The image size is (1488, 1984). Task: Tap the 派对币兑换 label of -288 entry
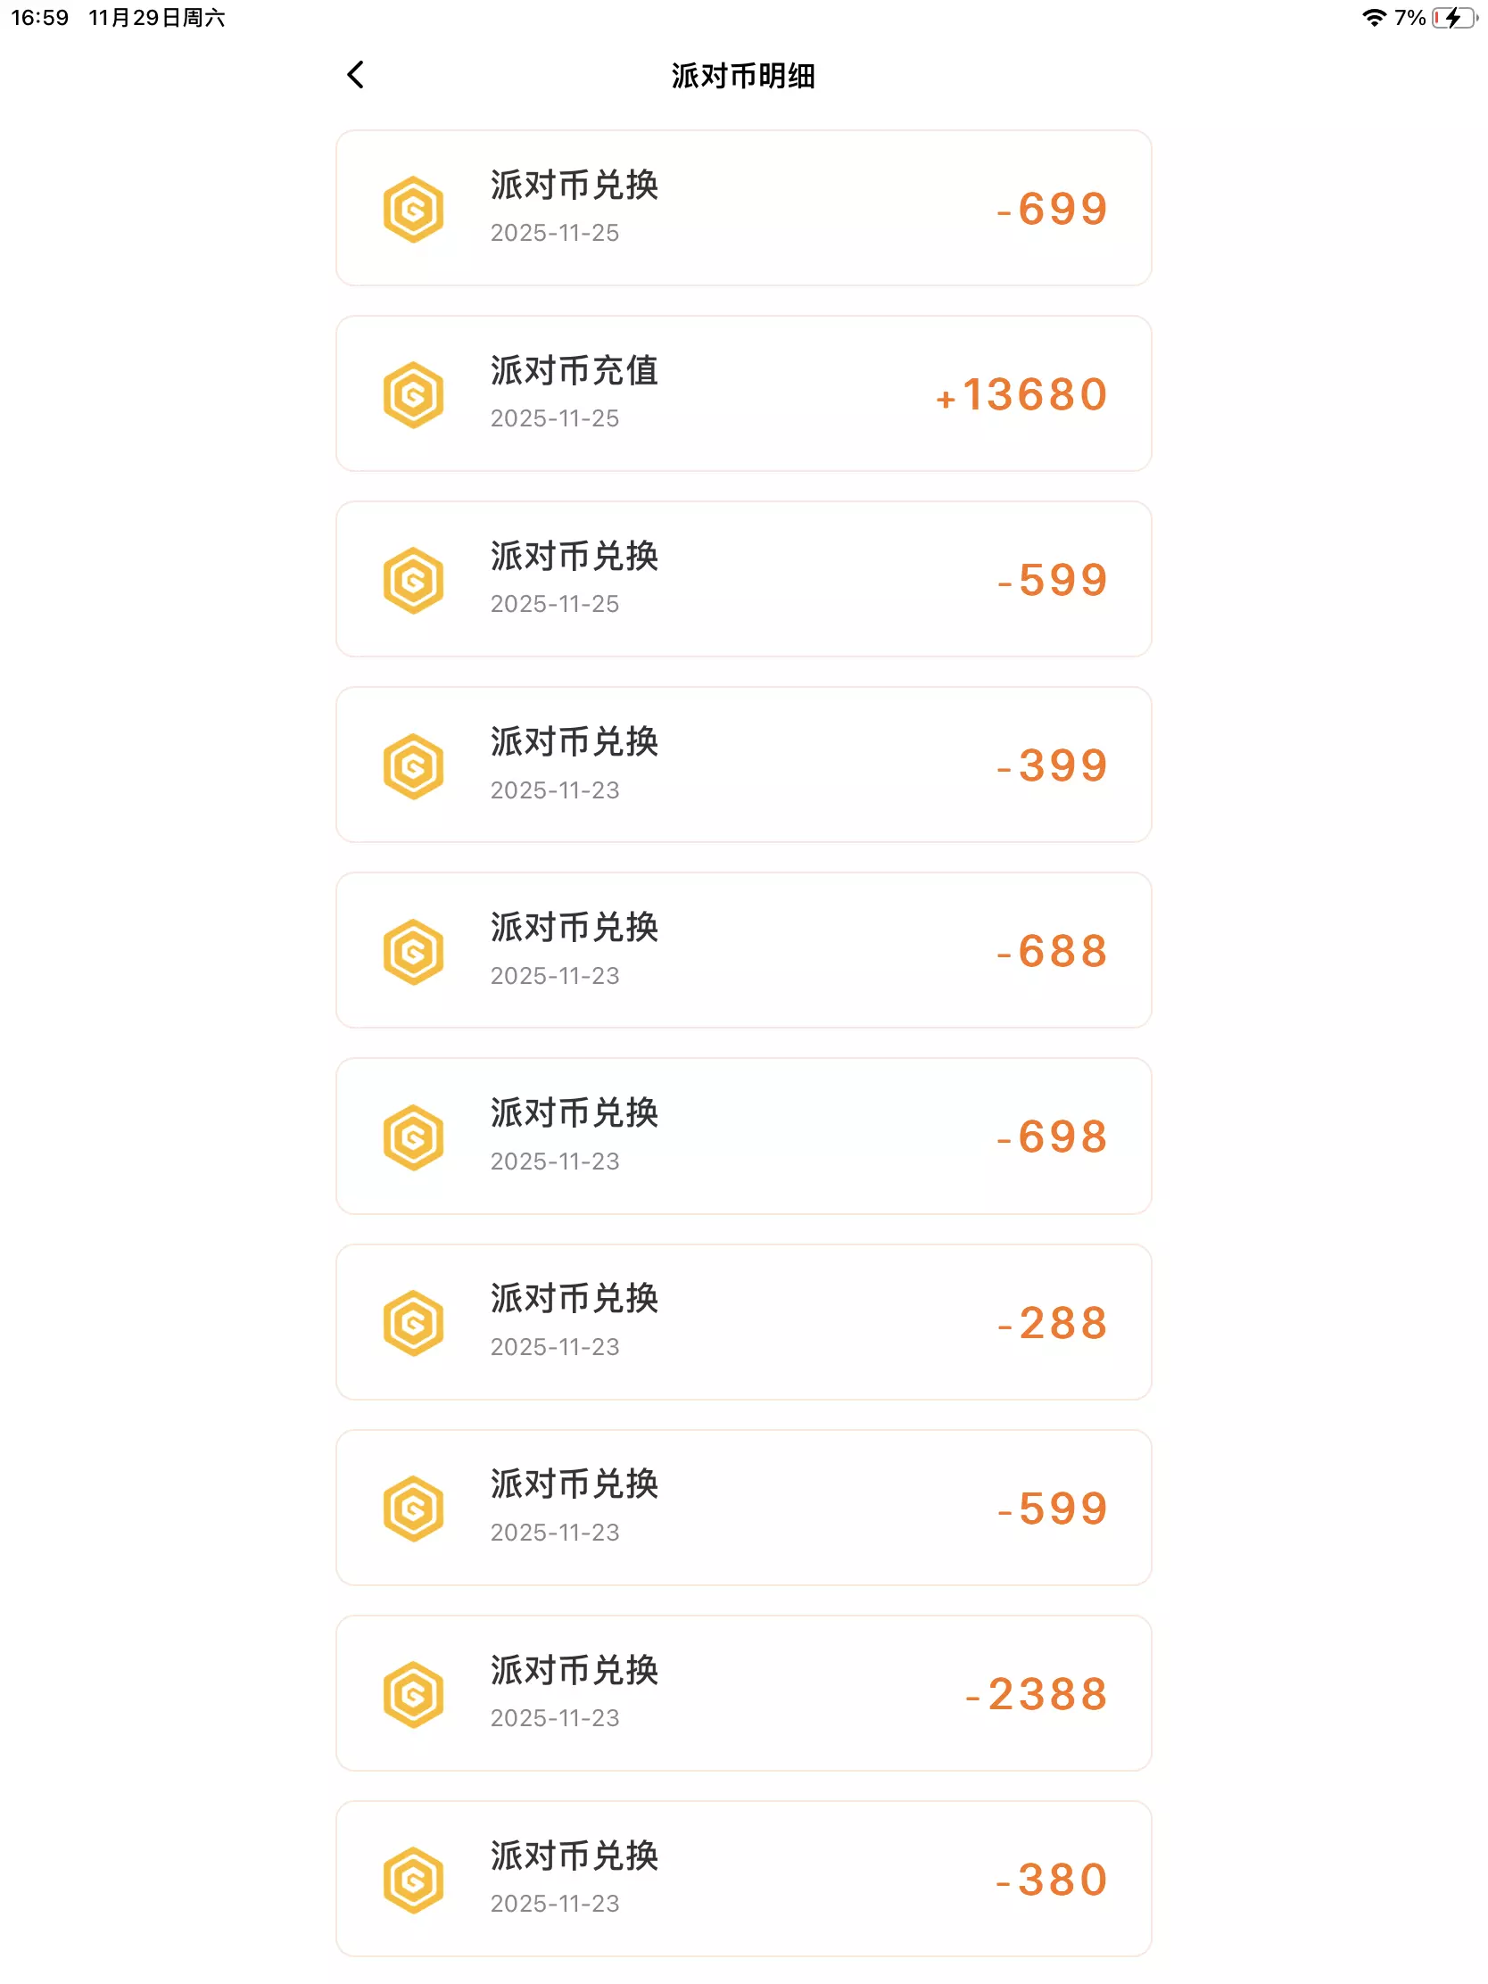click(574, 1299)
